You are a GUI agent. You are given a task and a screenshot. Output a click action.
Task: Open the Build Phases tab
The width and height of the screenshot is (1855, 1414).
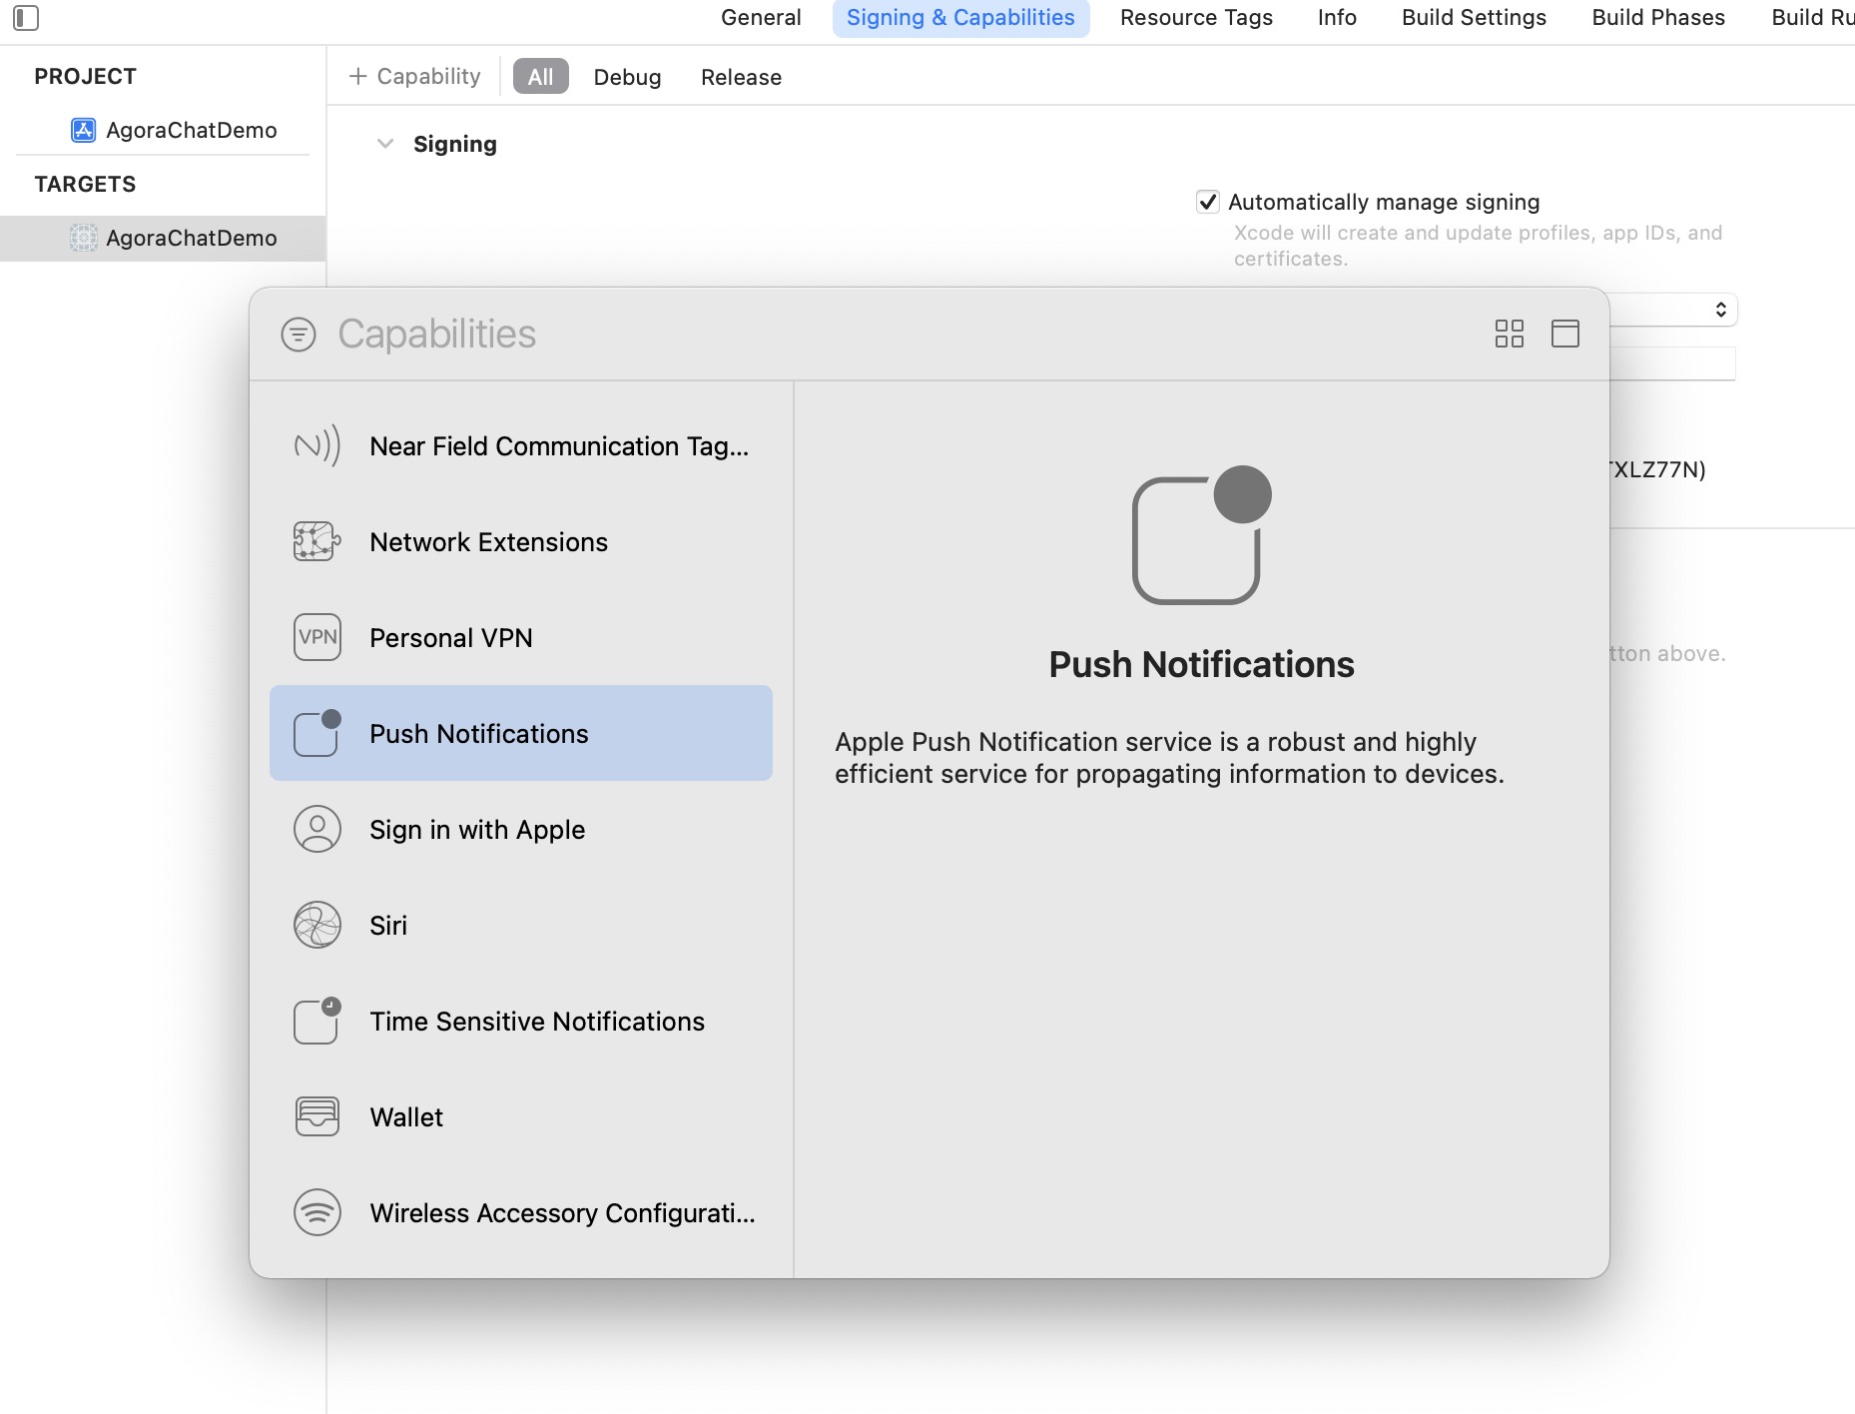pos(1658,18)
